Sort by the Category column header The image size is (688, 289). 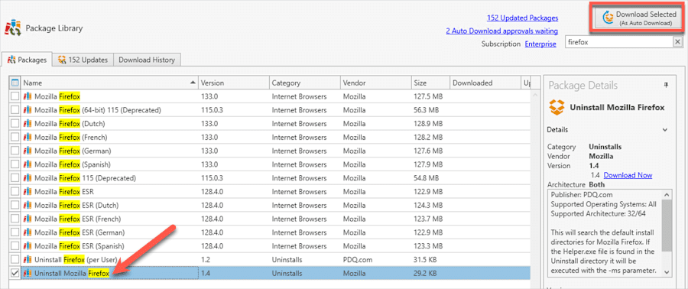click(304, 83)
